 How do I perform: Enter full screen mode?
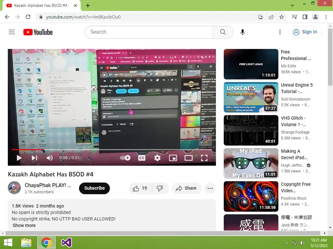click(x=204, y=158)
